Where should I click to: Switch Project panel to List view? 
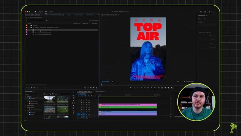(x=29, y=88)
